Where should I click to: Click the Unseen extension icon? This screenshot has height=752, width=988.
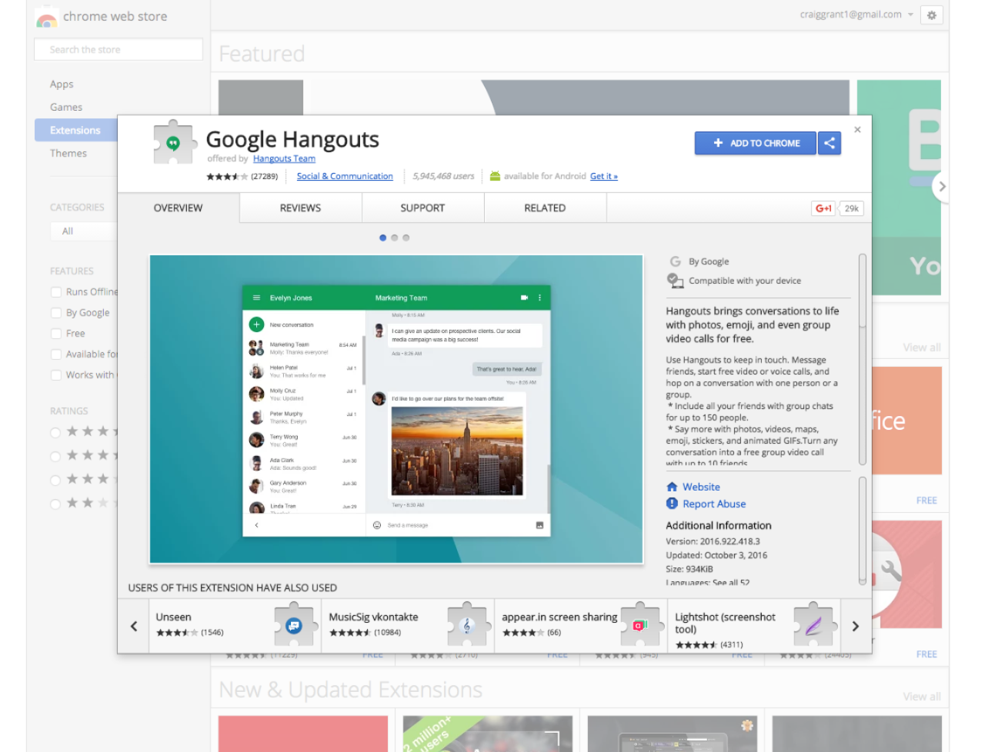(294, 625)
